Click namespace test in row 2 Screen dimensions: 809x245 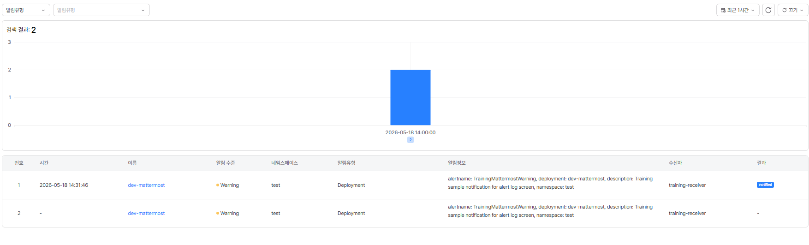[x=276, y=213]
